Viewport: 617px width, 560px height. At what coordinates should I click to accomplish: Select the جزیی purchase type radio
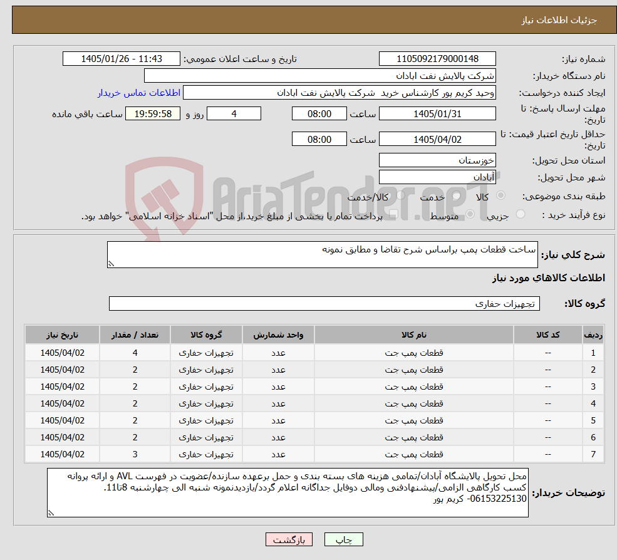(520, 214)
